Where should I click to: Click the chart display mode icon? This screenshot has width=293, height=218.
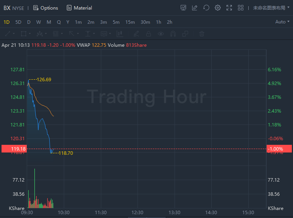coord(183,8)
